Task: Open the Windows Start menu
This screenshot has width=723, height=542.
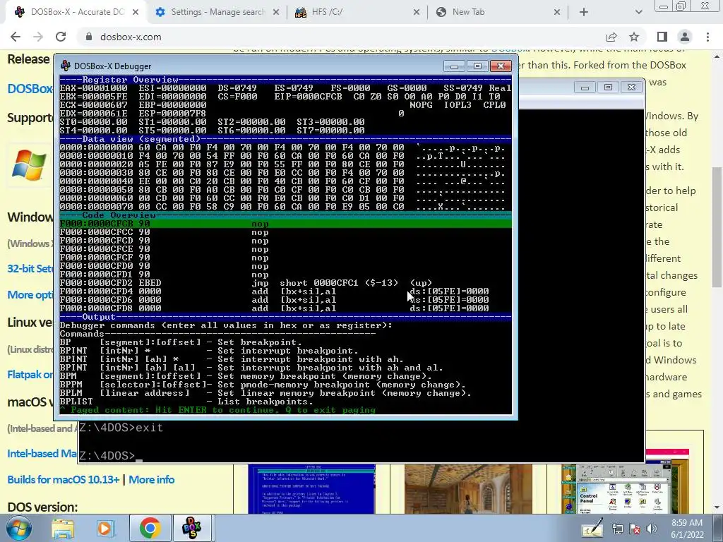Action: pyautogui.click(x=18, y=528)
